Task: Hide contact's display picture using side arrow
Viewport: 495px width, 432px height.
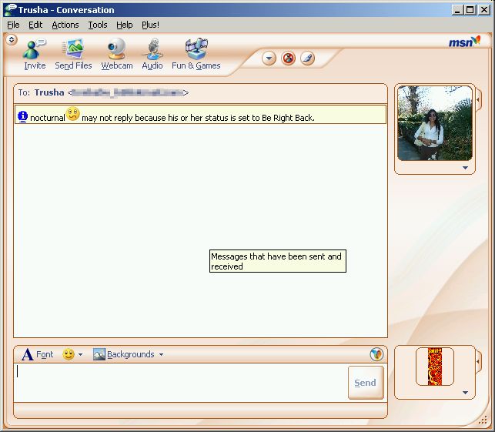Action: [478, 99]
